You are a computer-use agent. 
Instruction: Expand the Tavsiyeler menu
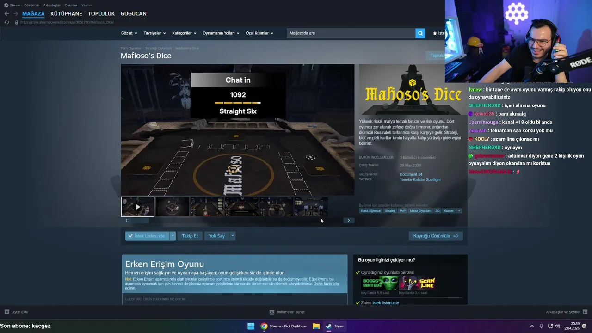[154, 33]
